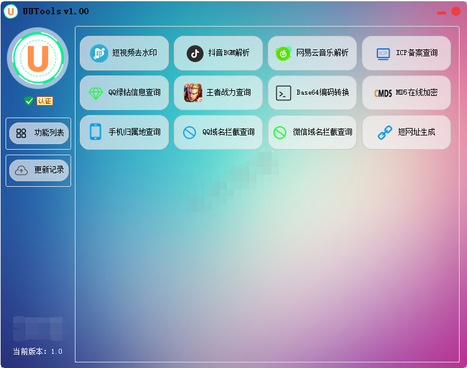Image resolution: width=467 pixels, height=368 pixels.
Task: Click the blue blocked-circle QQ domain icon
Action: [189, 132]
